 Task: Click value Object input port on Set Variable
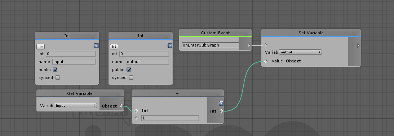[x=266, y=61]
